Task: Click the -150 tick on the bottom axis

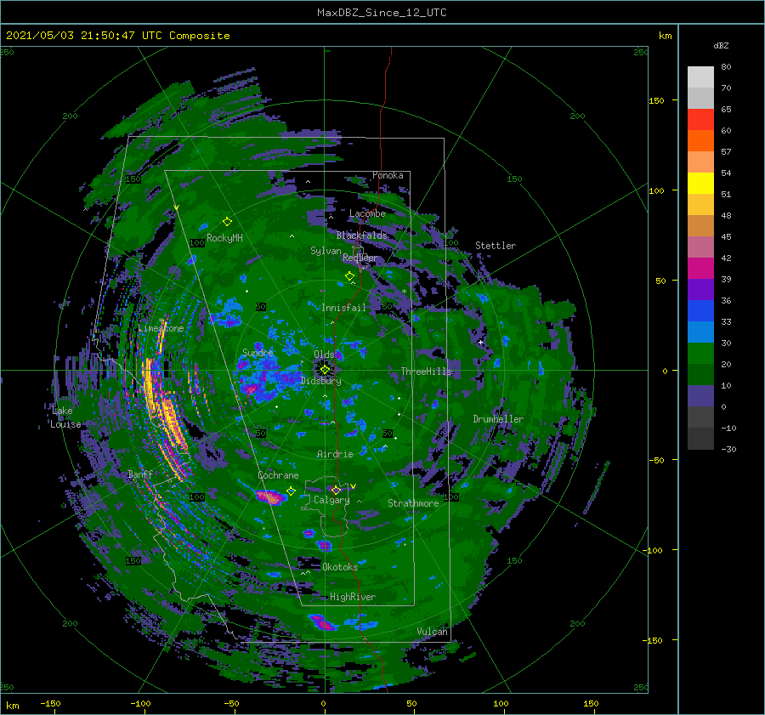Action: pyautogui.click(x=50, y=703)
